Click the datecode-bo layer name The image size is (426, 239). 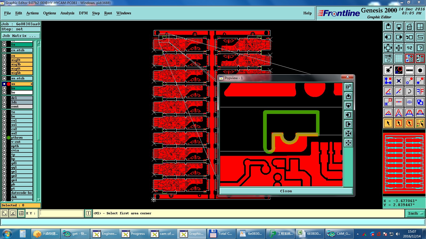click(x=22, y=193)
